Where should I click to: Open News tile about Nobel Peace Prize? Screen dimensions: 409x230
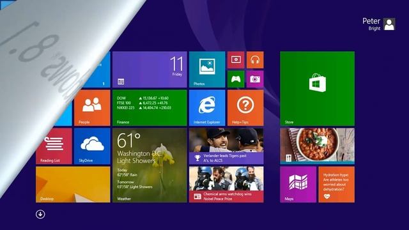(226, 185)
